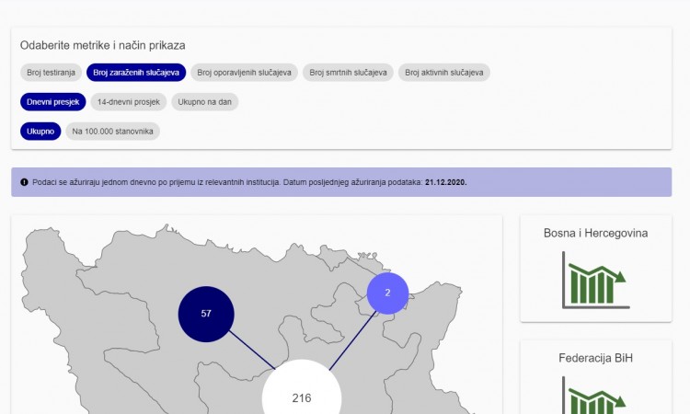Click heading Odaberite metrike i način prikaza
This screenshot has height=414, width=690.
102,46
